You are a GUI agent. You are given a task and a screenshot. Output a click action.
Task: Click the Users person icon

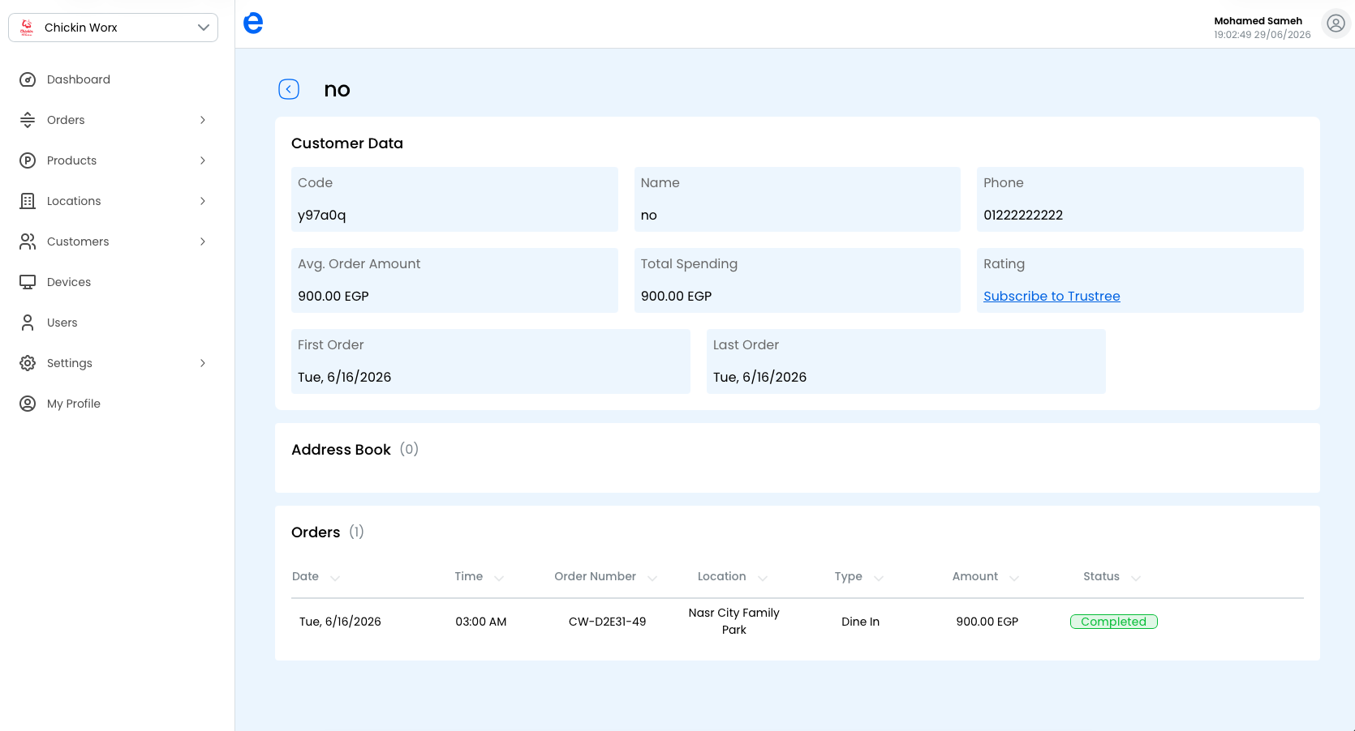click(x=28, y=323)
